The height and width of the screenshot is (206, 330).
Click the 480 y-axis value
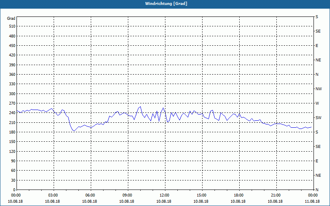pos(12,36)
